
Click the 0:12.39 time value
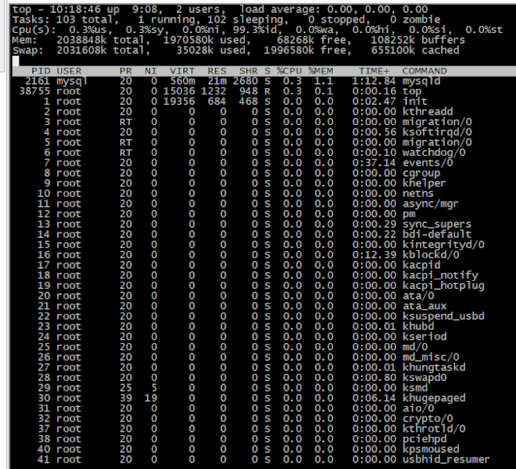click(x=374, y=254)
